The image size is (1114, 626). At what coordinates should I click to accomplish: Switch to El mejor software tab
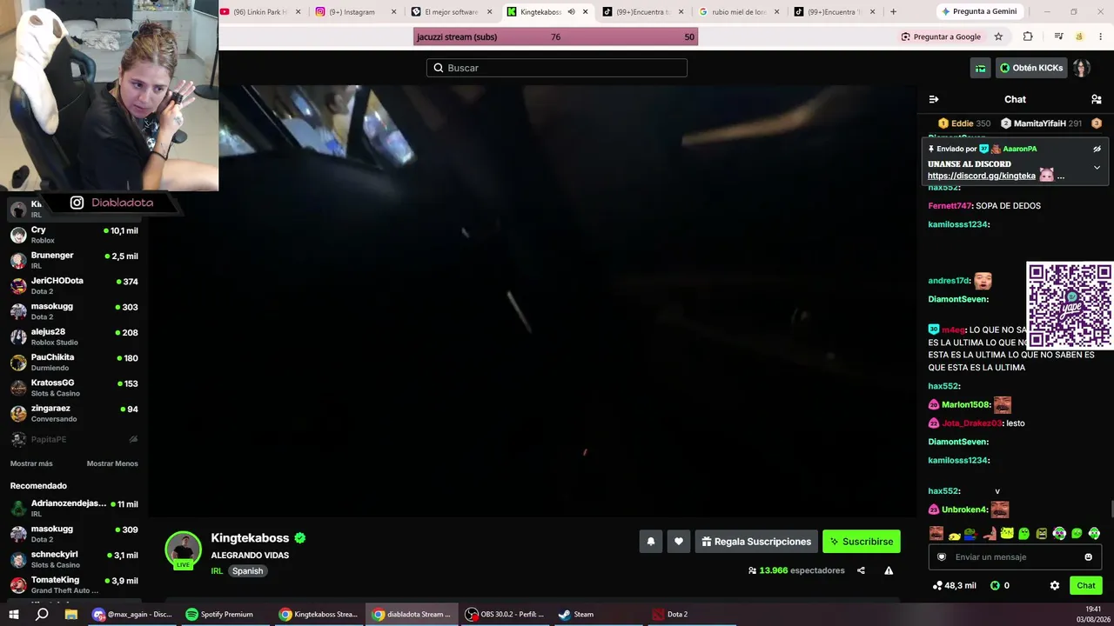click(x=451, y=12)
